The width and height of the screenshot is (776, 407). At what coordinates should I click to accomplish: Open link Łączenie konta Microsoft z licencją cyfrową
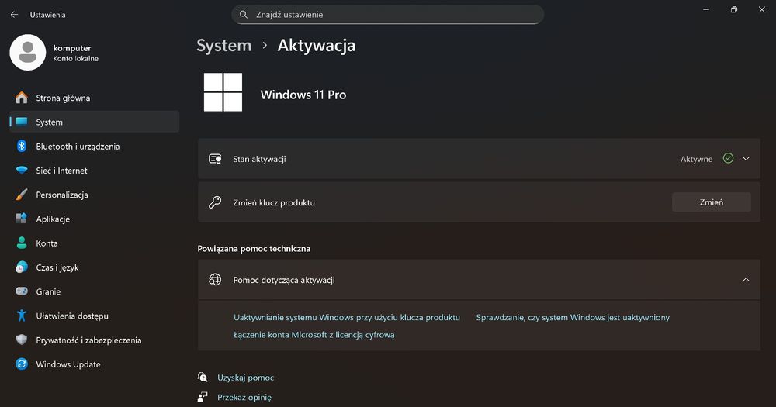(314, 335)
